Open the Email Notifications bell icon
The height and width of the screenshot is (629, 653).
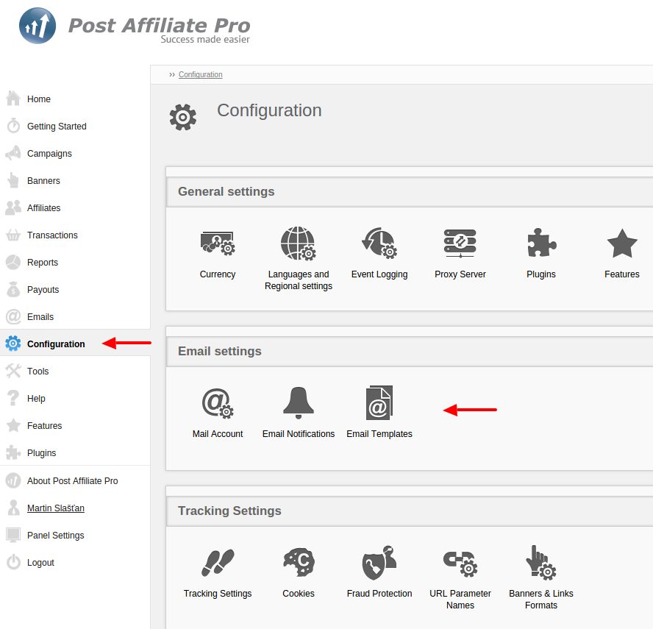point(298,403)
